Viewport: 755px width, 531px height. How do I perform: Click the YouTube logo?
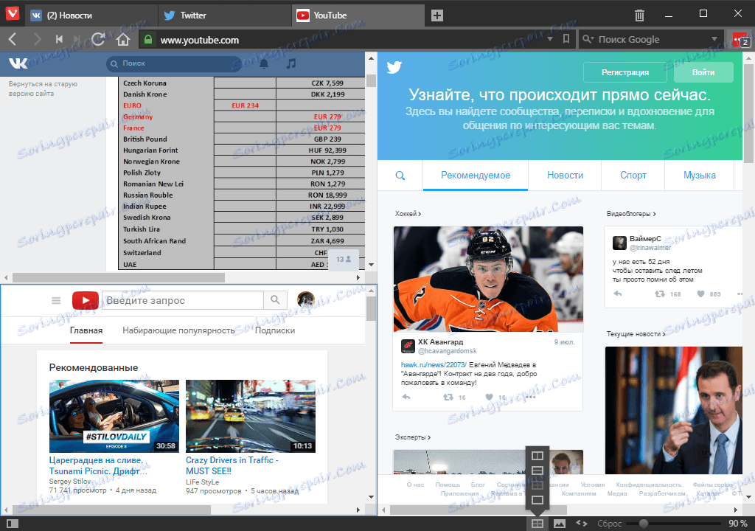point(86,301)
